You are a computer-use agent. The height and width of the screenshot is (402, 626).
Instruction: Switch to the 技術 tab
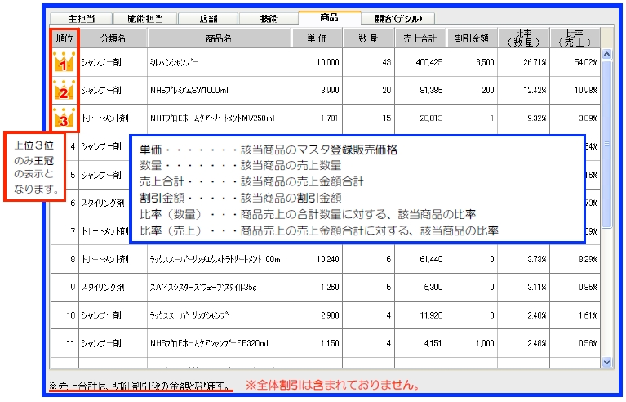(269, 17)
